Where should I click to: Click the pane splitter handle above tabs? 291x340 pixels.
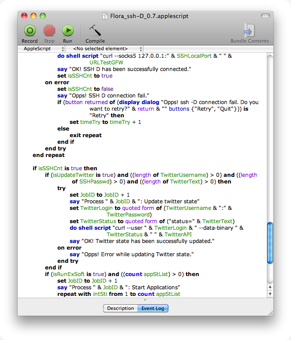tap(145, 300)
